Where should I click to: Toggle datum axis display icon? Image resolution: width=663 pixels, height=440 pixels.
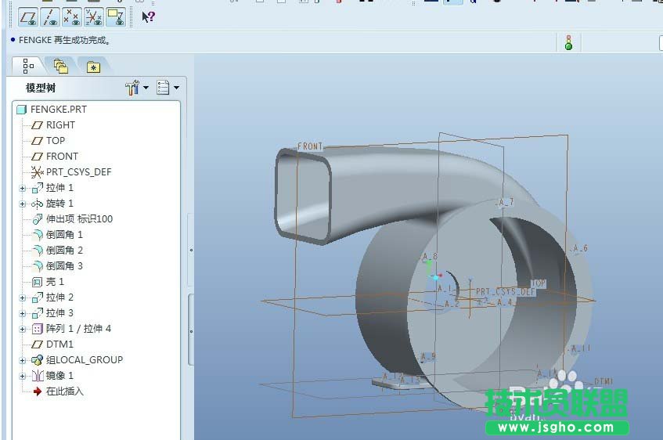pyautogui.click(x=50, y=17)
